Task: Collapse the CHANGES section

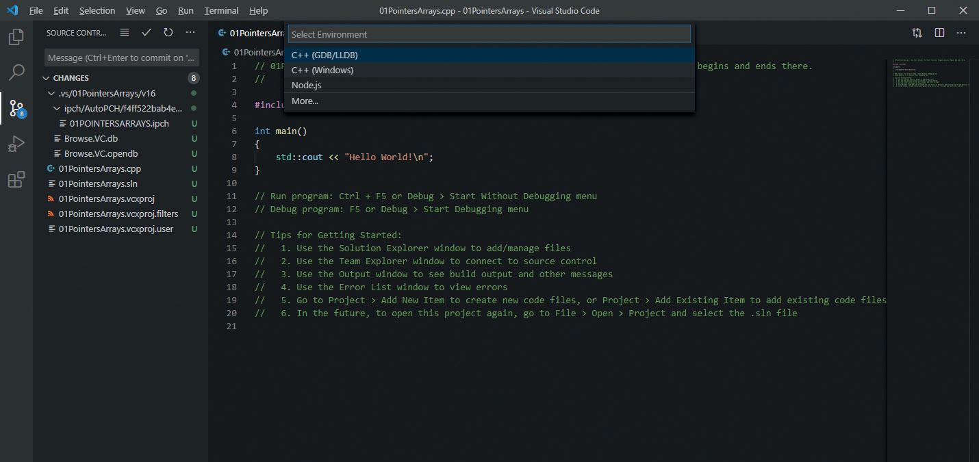Action: point(47,78)
